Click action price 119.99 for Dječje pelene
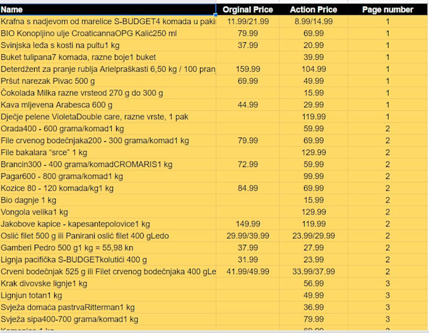429x333 pixels. click(x=314, y=117)
